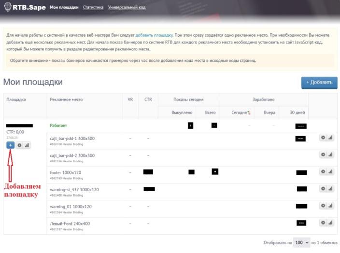
Task: Open statistics chart for Левый-Ford 240x400
Action: [330, 223]
